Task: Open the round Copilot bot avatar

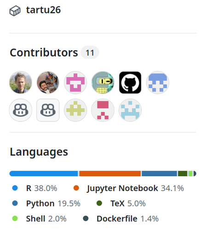Action: (21, 110)
